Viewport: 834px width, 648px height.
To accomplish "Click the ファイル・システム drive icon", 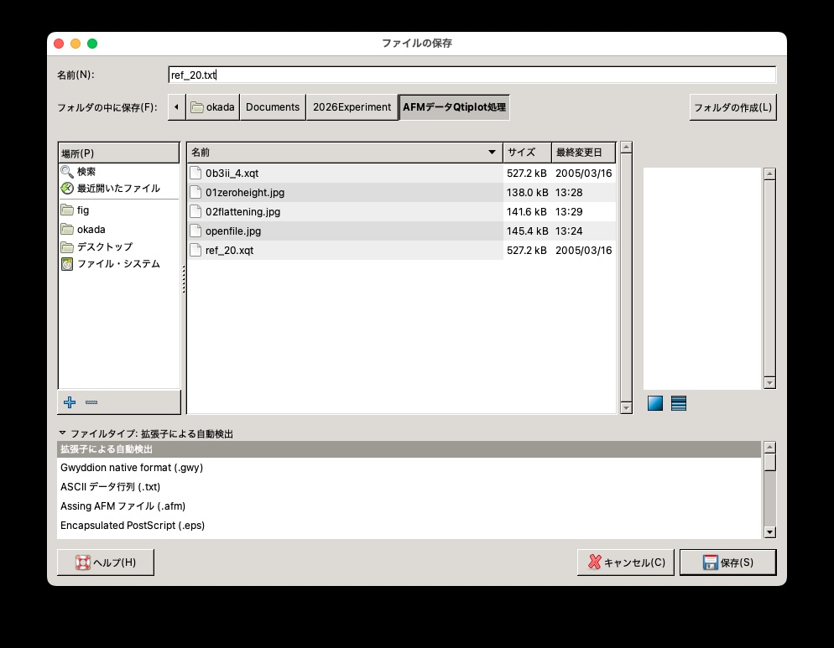I will pyautogui.click(x=67, y=264).
